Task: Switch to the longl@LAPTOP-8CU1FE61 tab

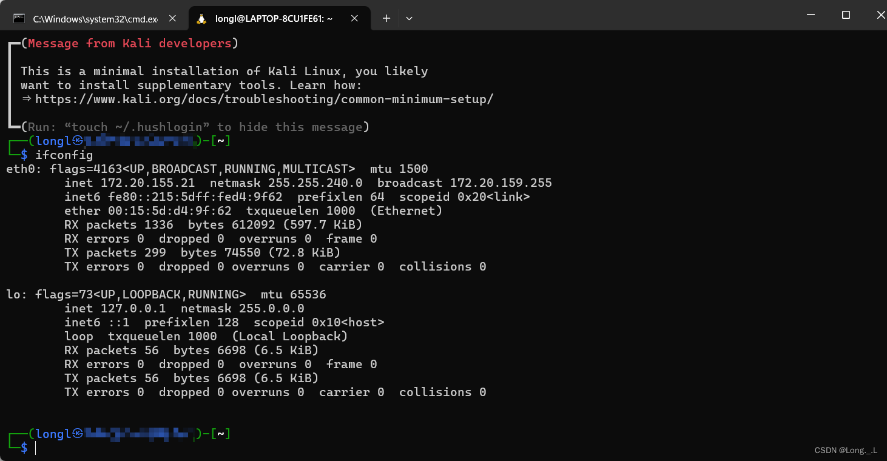Action: tap(280, 18)
